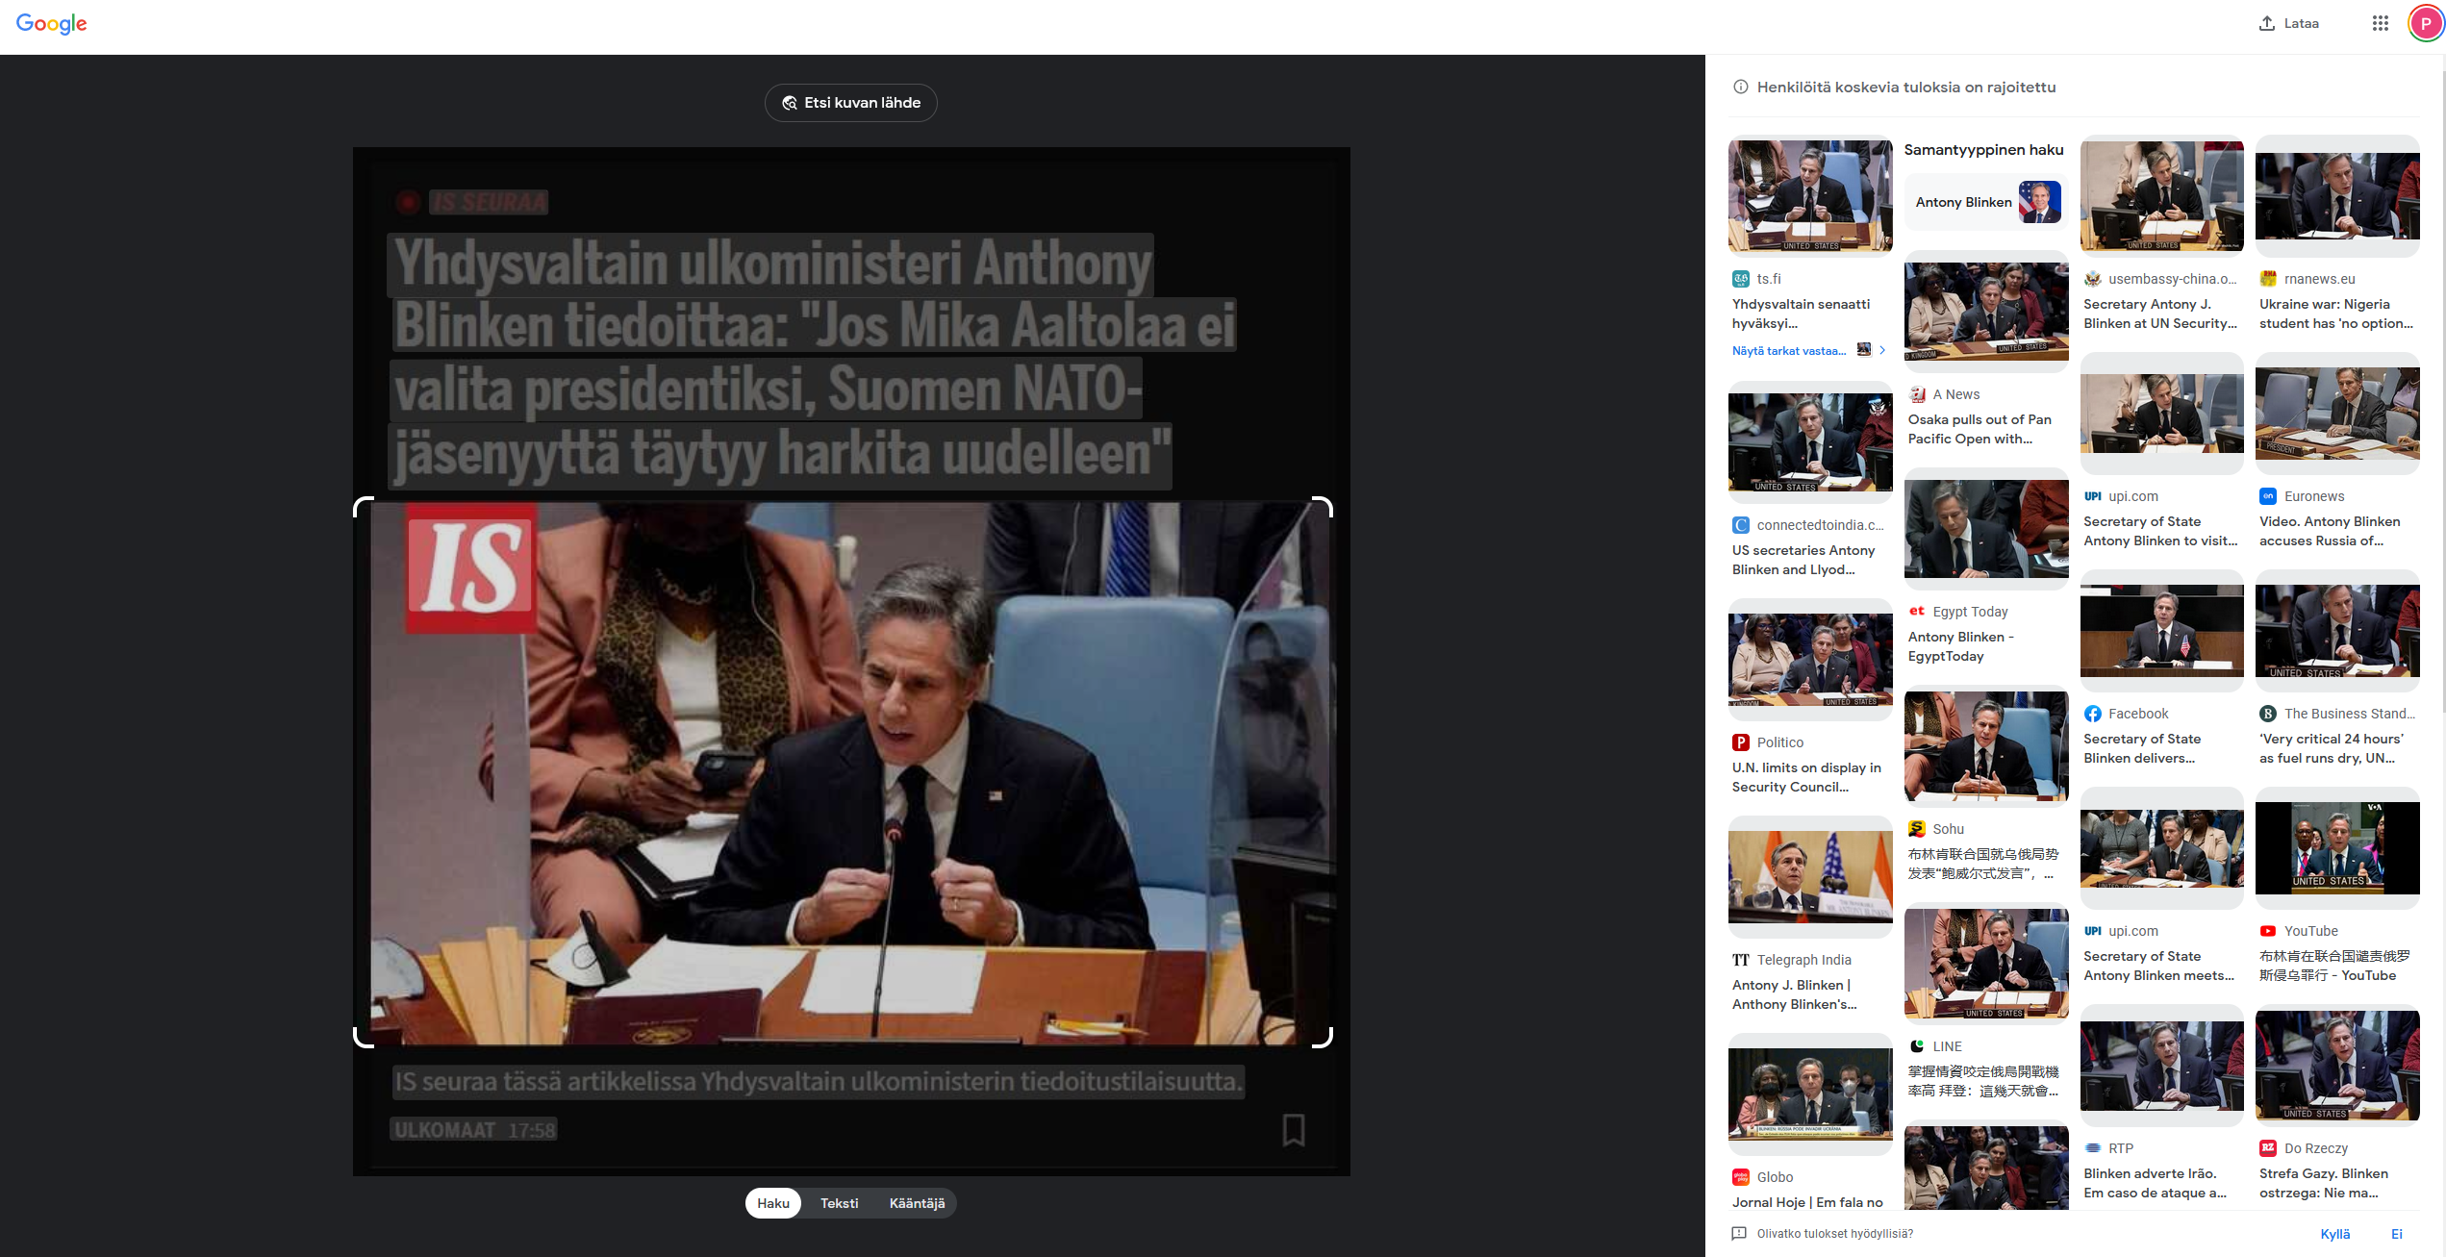Click the YouTube source icon
2446x1257 pixels.
coord(2268,931)
